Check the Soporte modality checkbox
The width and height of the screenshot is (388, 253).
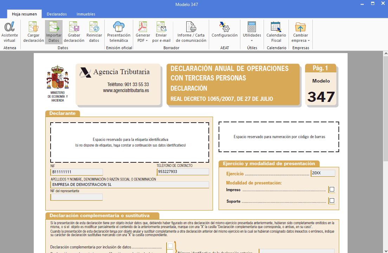332,201
